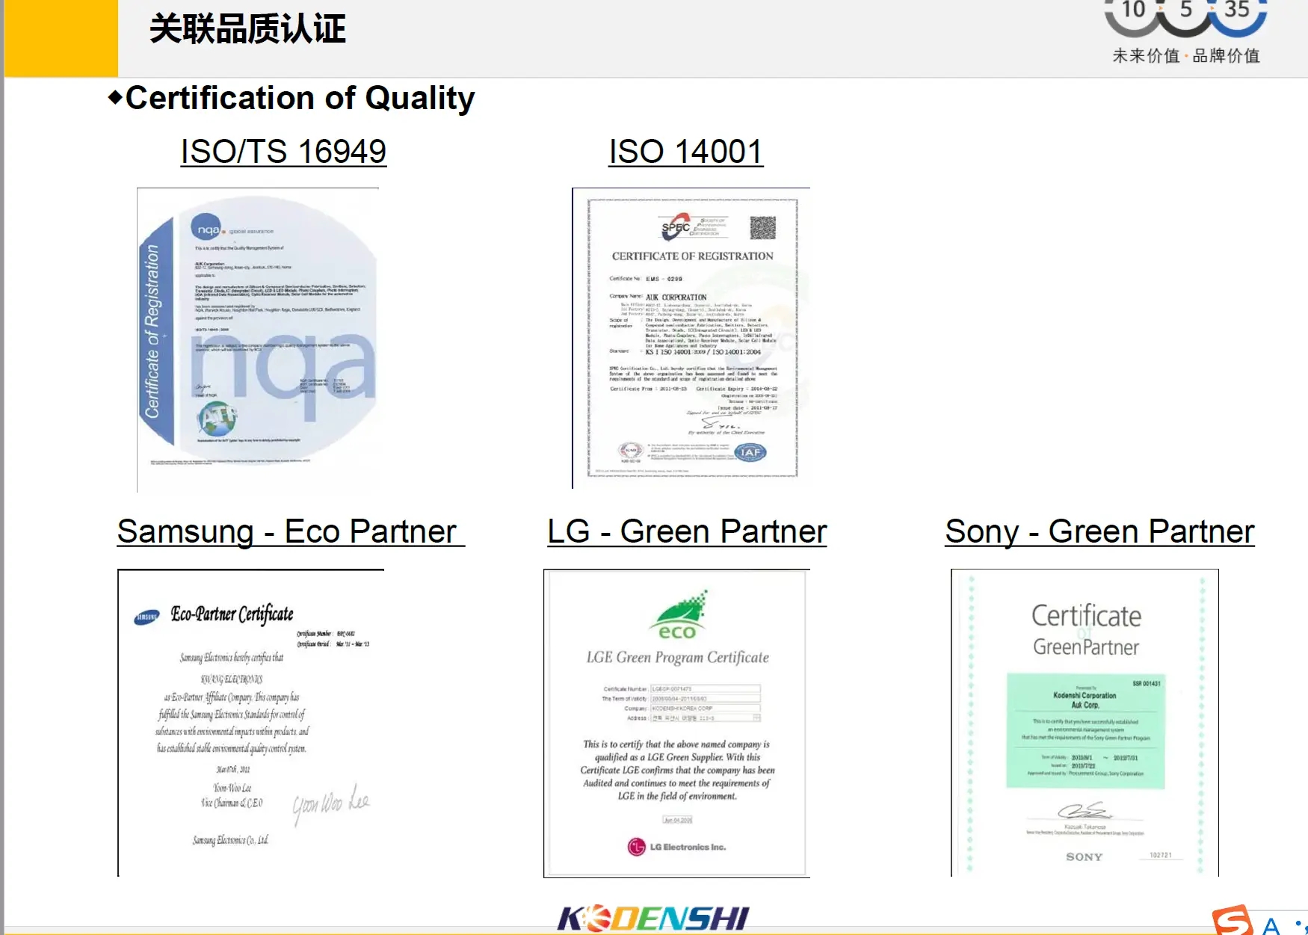1308x935 pixels.
Task: Click the SPEC logo on registration certificate
Action: pyautogui.click(x=676, y=227)
